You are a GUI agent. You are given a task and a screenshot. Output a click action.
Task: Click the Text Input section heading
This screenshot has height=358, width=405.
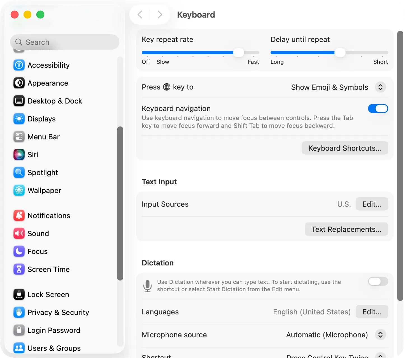coord(159,182)
